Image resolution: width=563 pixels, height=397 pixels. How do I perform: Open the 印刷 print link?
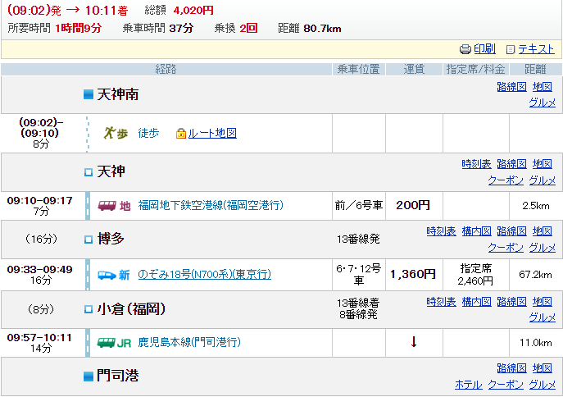pos(484,49)
